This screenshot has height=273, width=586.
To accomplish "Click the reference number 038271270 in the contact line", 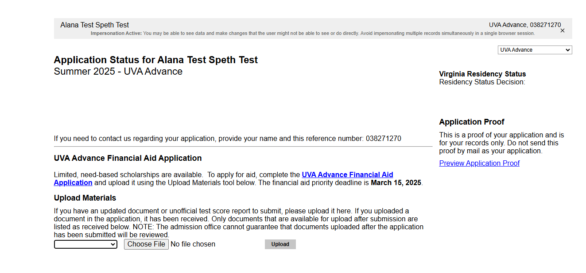I will (x=384, y=138).
